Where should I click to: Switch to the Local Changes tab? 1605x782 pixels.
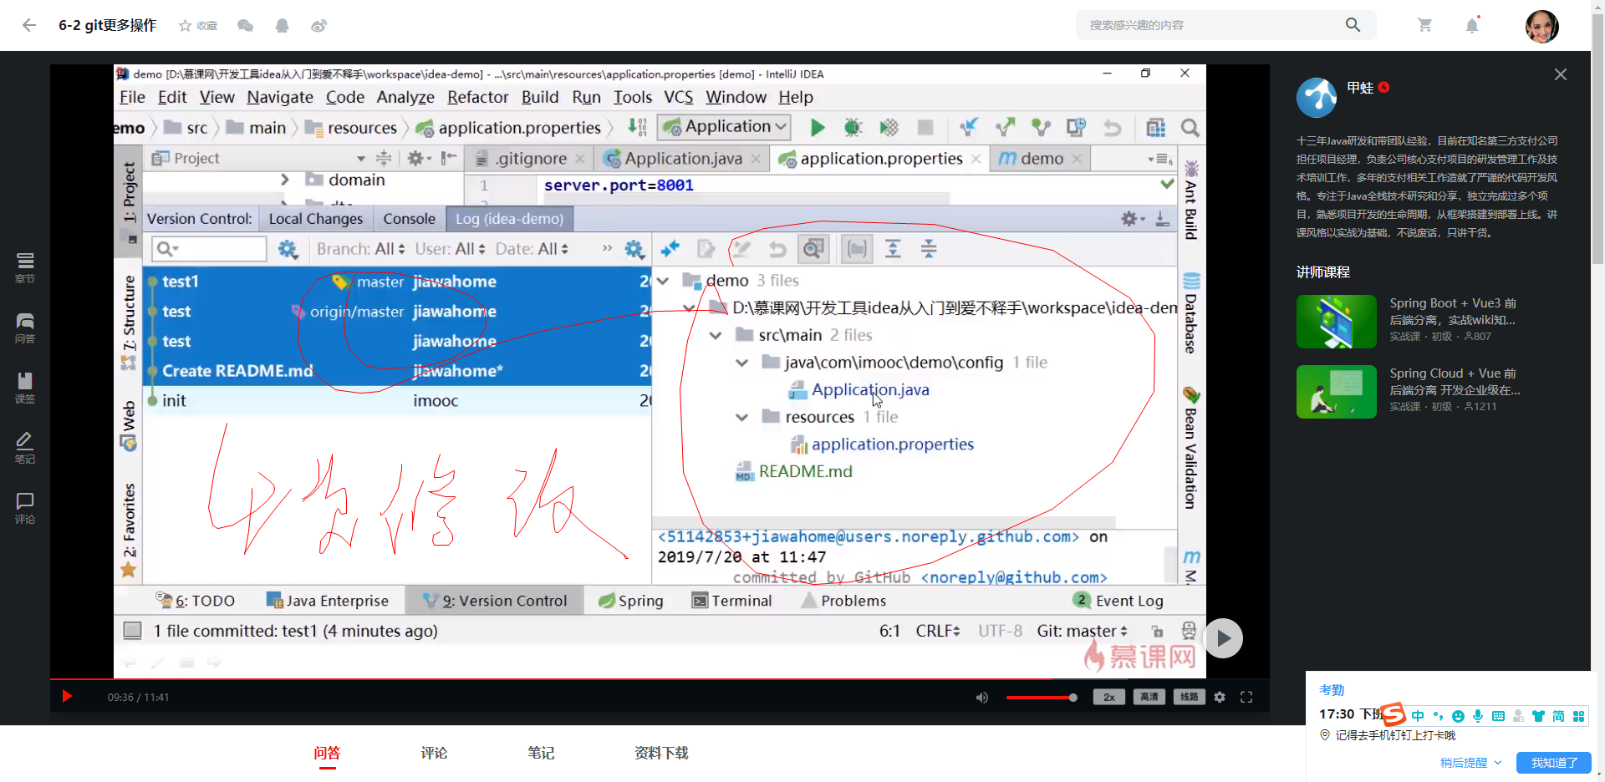[x=316, y=219]
